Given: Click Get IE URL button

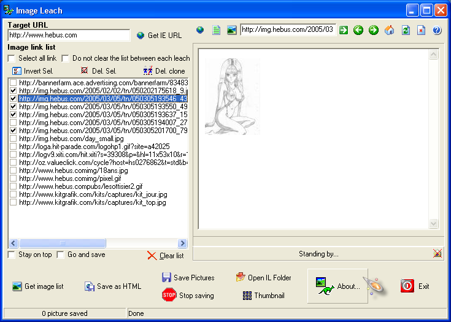Looking at the screenshot, I should point(159,36).
